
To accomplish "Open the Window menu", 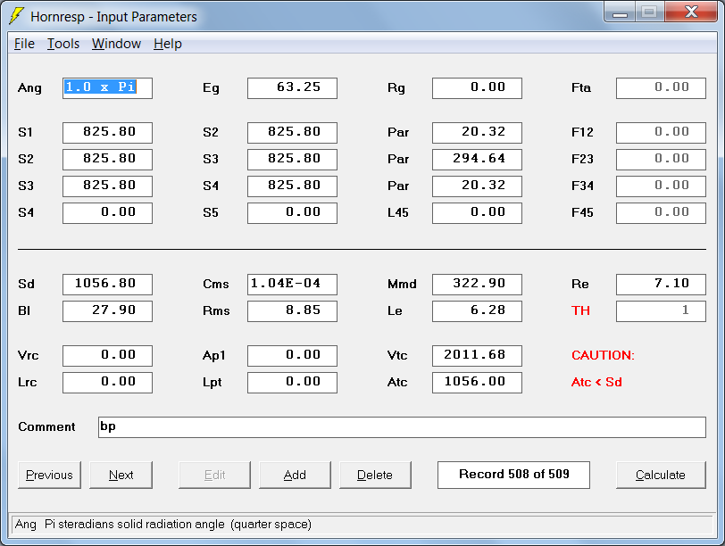I will (116, 44).
